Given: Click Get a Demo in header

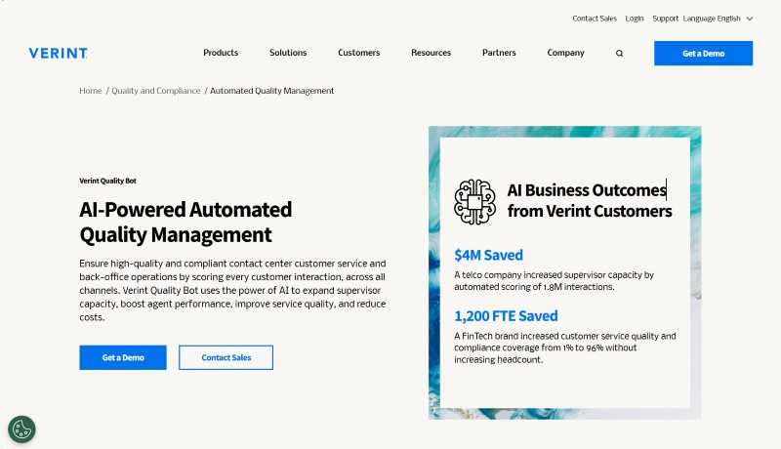Looking at the screenshot, I should point(703,54).
